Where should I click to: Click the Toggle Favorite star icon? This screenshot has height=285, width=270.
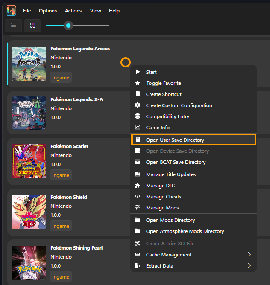pos(138,83)
